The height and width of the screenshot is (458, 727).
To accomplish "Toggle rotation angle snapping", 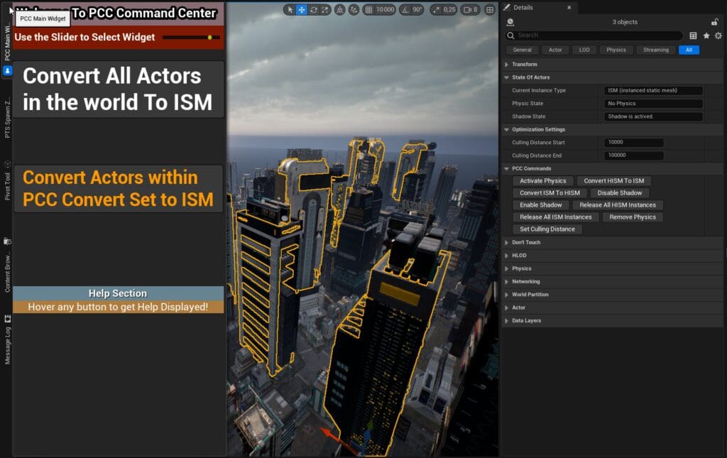I will tap(405, 10).
